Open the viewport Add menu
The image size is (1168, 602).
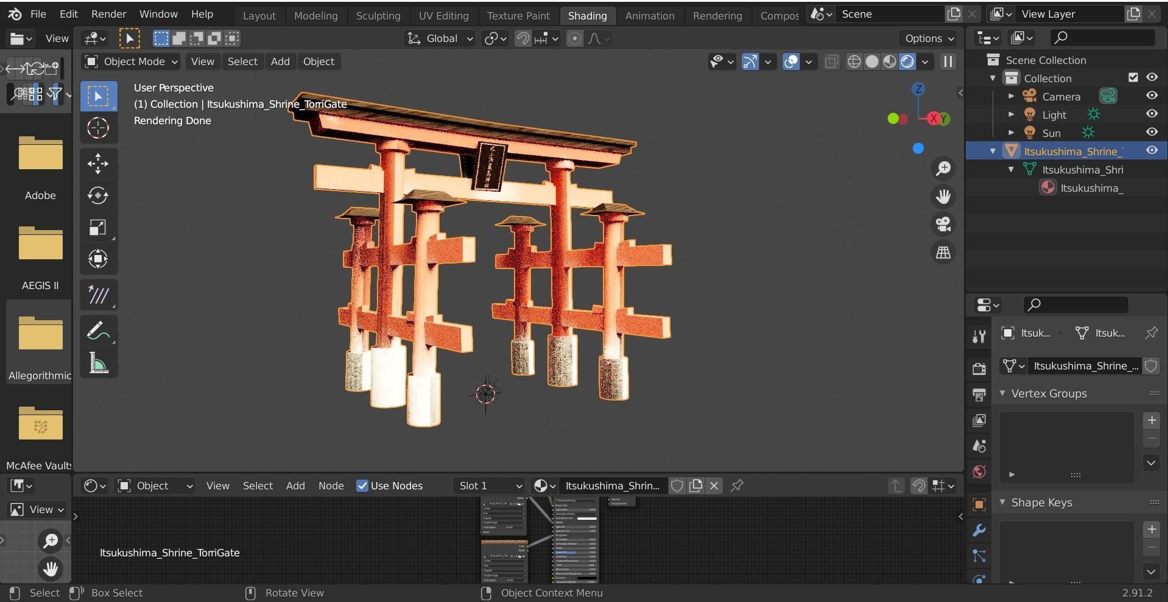(x=280, y=61)
